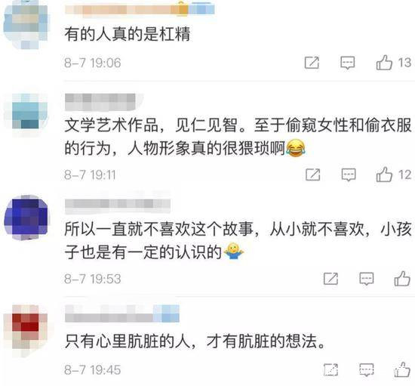This screenshot has height=386, width=415.
Task: Open the username above the 文学艺术作品 comment
Action: tap(100, 102)
